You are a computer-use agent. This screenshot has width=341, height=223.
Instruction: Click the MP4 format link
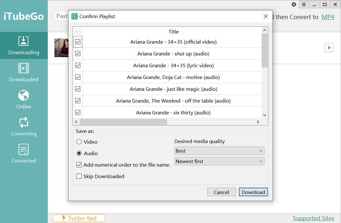tap(328, 17)
